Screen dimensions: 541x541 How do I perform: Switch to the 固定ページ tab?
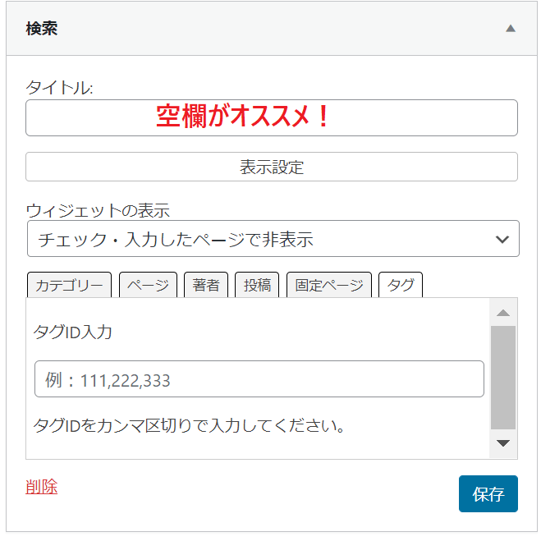pyautogui.click(x=329, y=285)
